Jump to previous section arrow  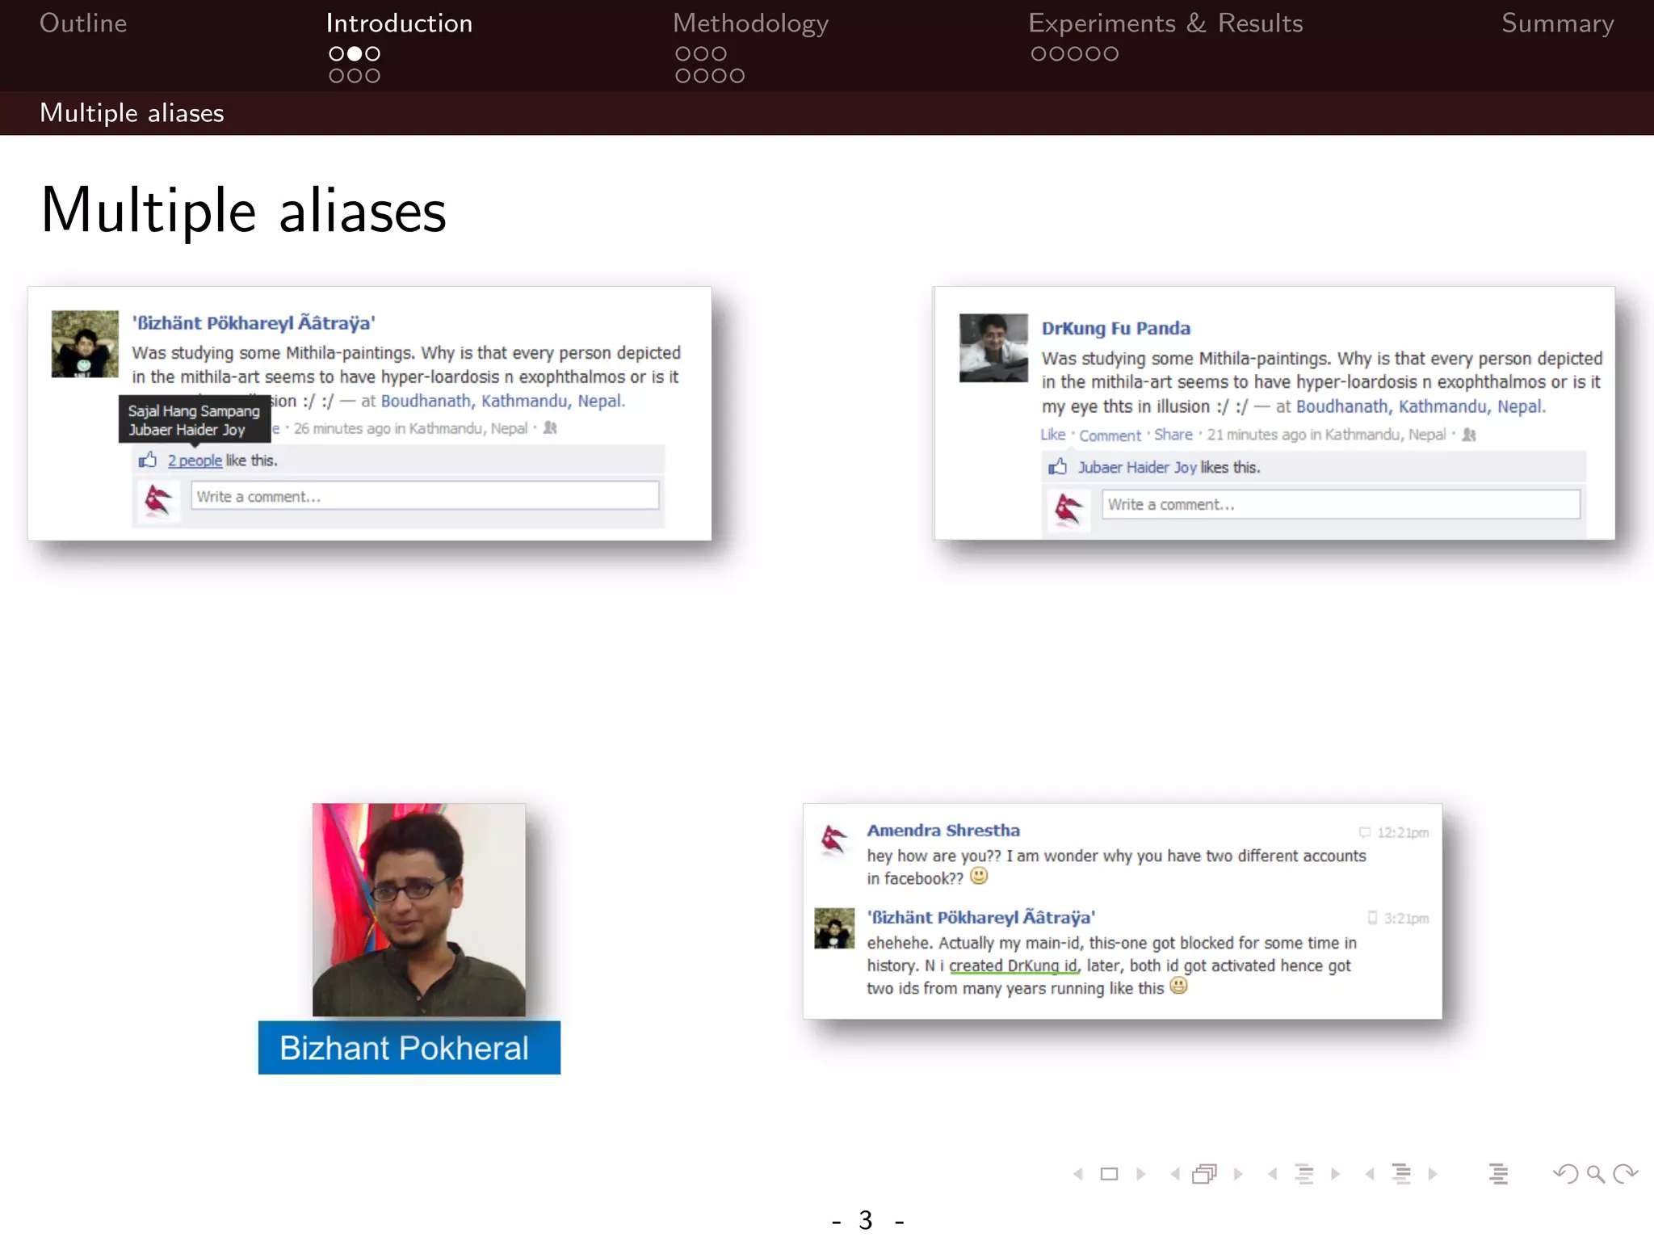(1370, 1174)
